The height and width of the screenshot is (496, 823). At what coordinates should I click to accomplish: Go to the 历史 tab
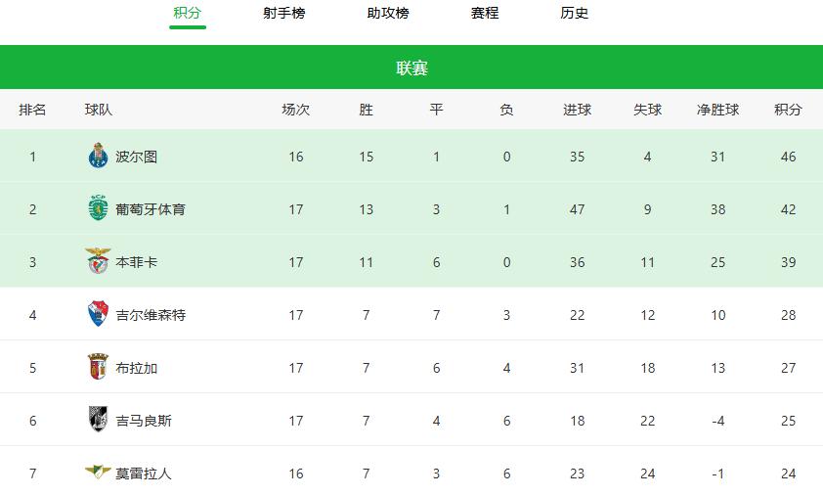tap(574, 13)
